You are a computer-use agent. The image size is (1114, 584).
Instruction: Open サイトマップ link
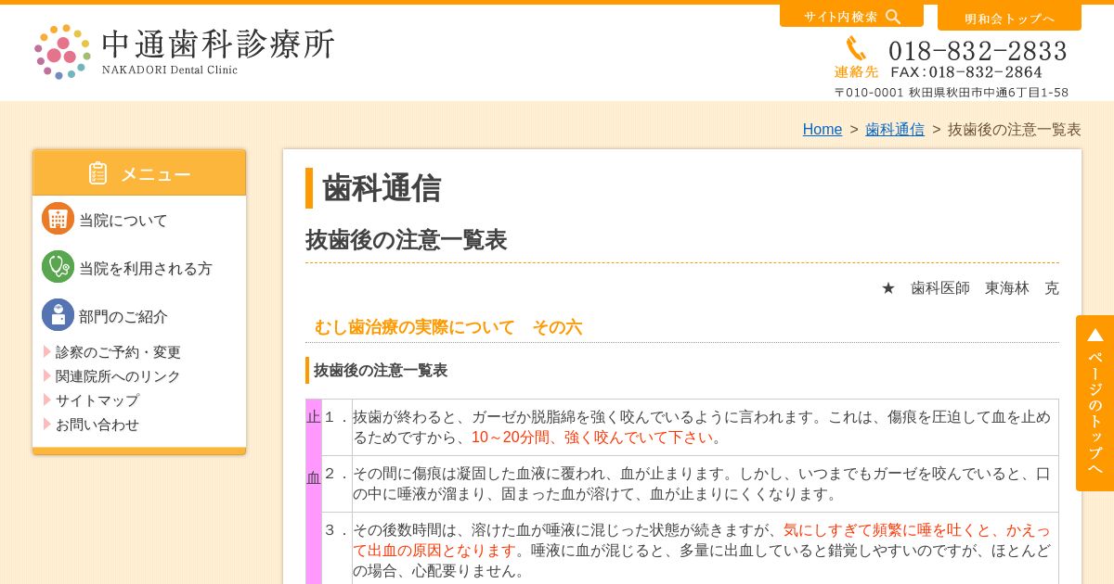(97, 400)
